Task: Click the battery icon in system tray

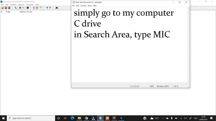Action: click(x=176, y=118)
